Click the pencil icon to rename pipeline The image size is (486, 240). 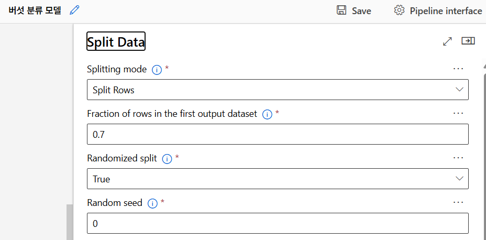coord(74,10)
